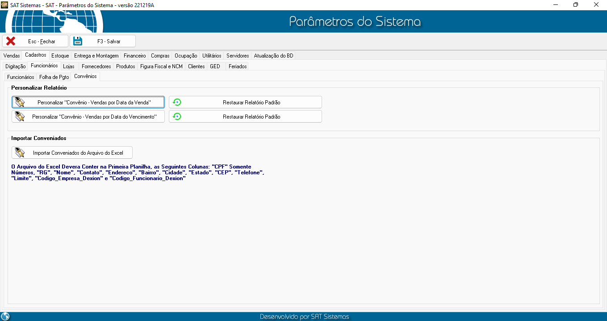Open the Entrega e Montagem tab
Image resolution: width=607 pixels, height=321 pixels.
(96, 56)
